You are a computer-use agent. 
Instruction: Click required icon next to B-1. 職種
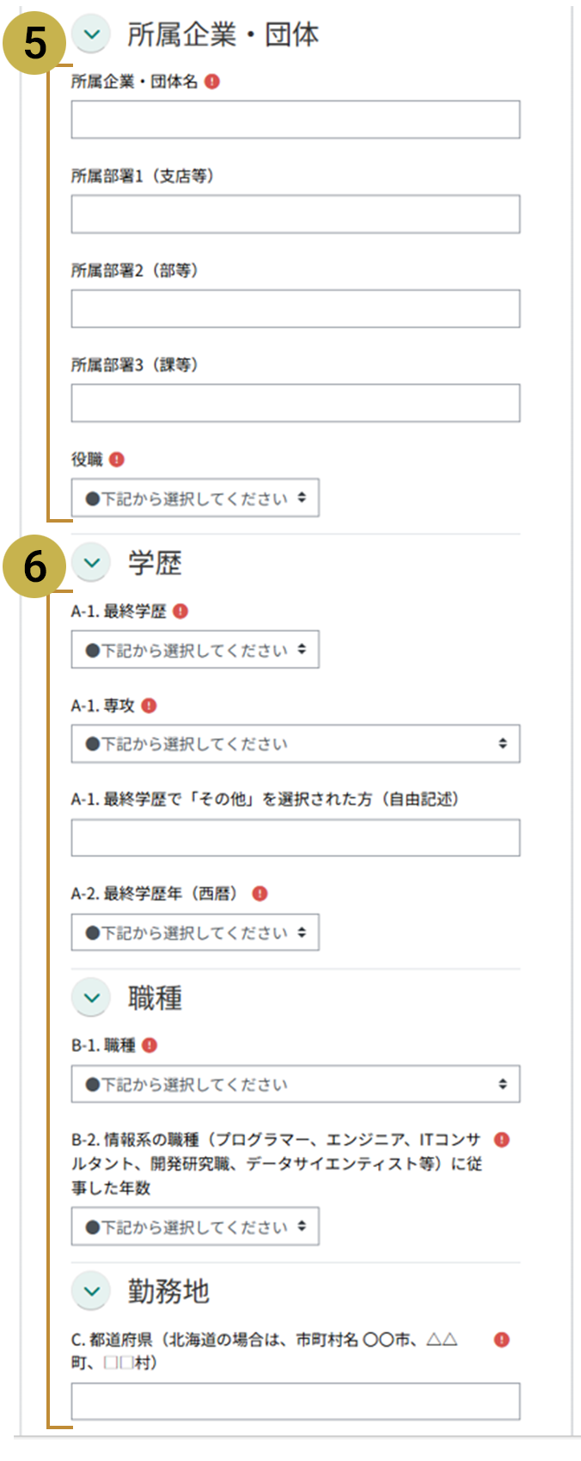(150, 1045)
